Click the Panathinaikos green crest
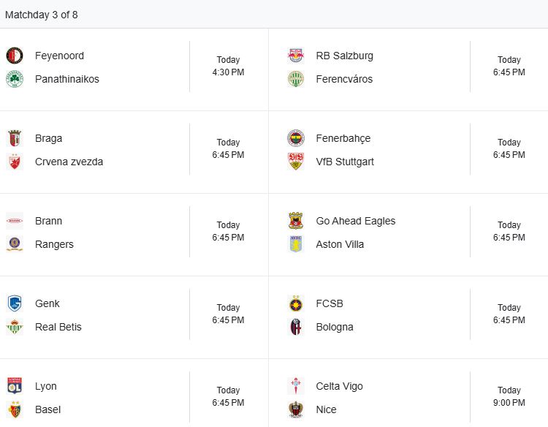548x427 pixels. [15, 79]
